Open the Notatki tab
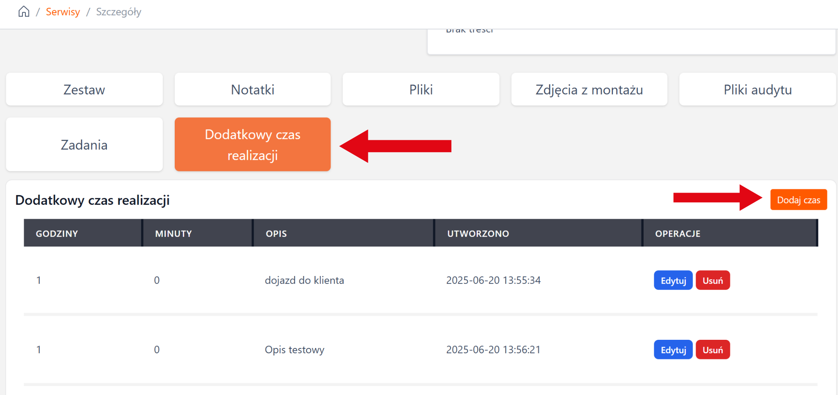The height and width of the screenshot is (395, 838). [252, 90]
